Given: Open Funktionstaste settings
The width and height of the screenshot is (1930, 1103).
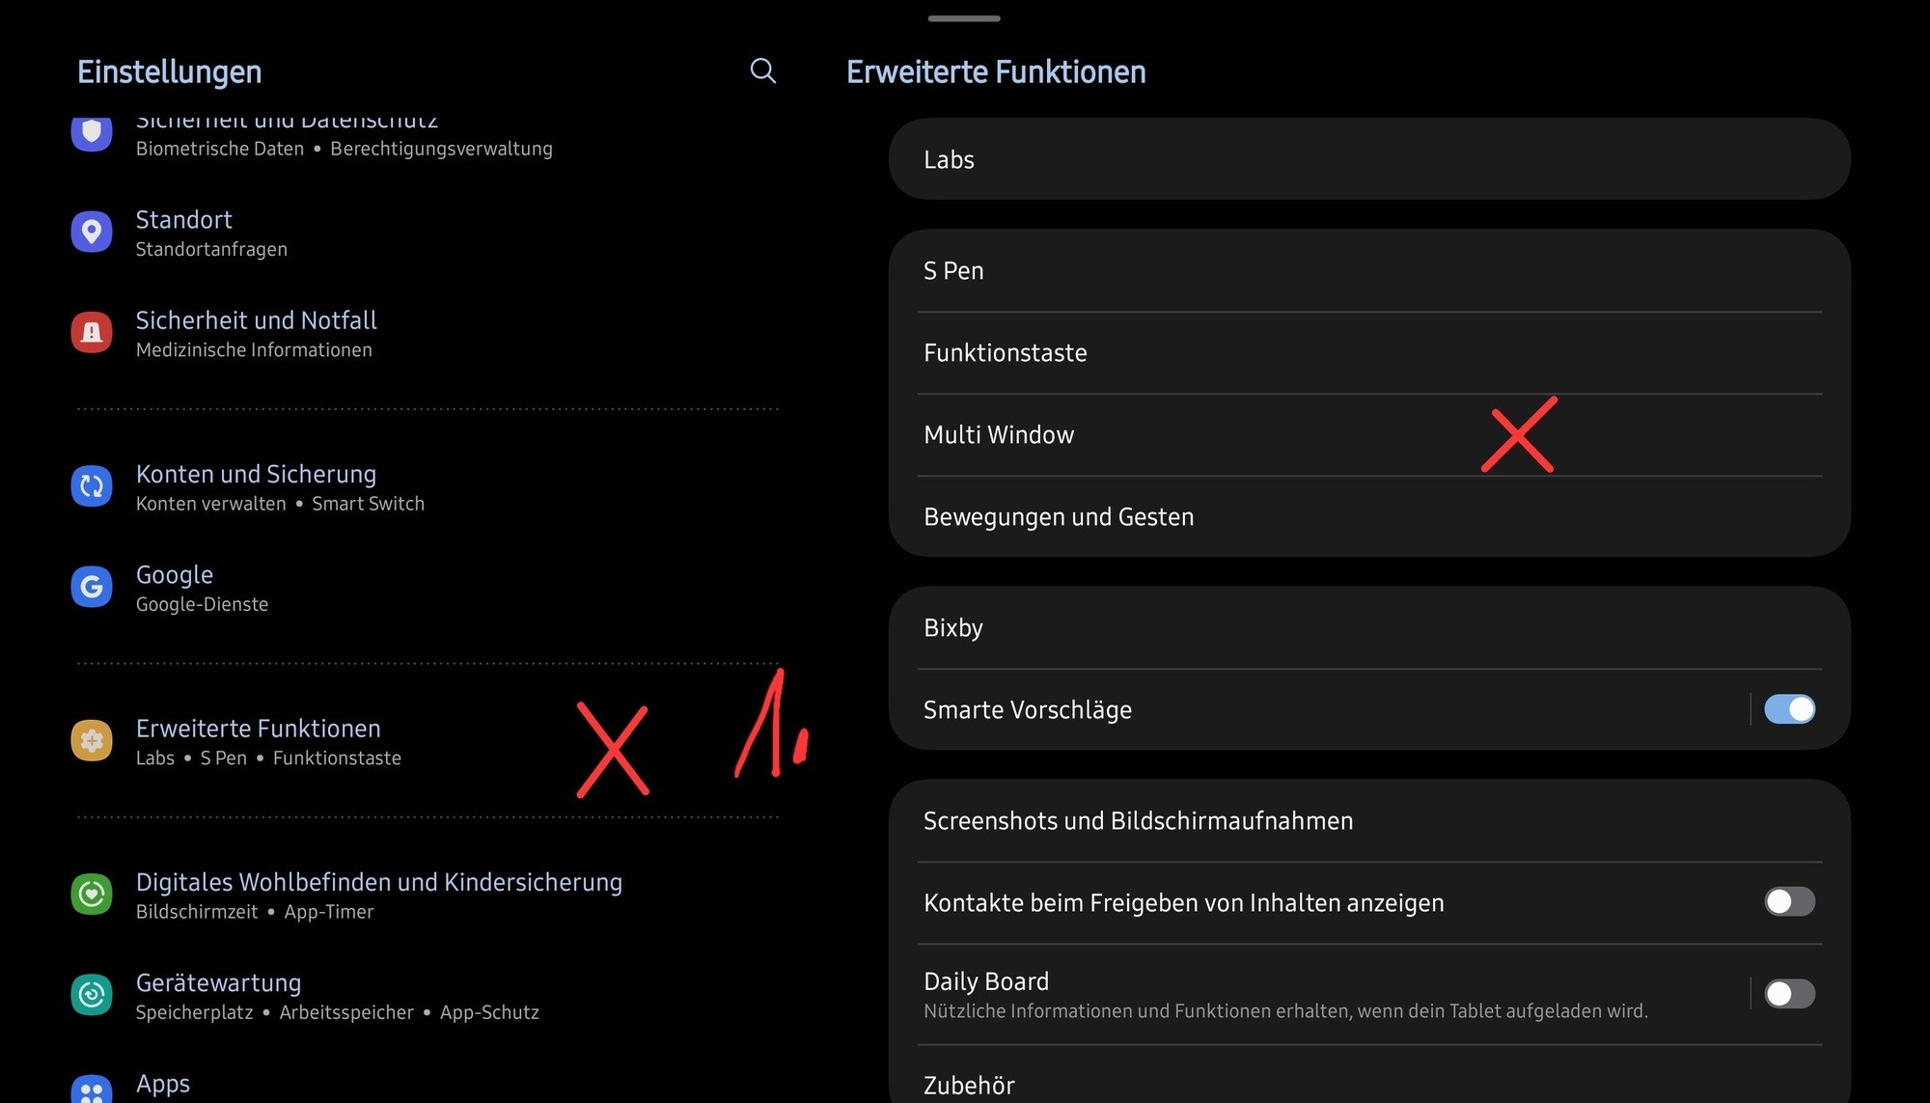Looking at the screenshot, I should 1369,352.
